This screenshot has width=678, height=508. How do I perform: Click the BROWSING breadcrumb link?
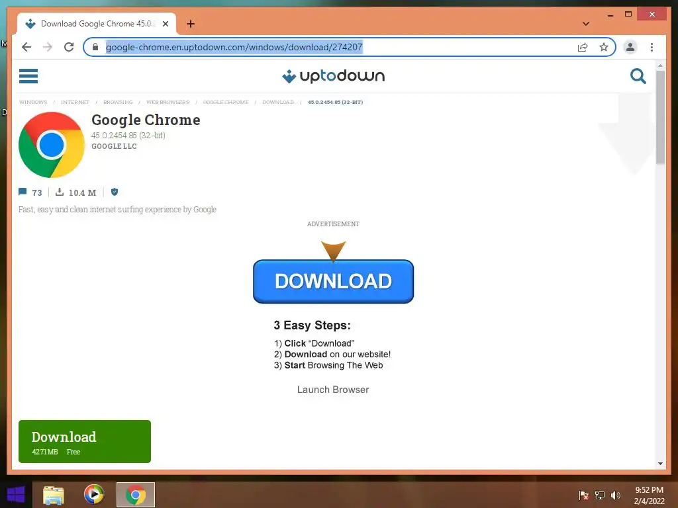click(x=118, y=103)
